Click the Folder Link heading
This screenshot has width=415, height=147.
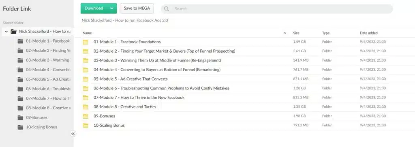point(17,9)
